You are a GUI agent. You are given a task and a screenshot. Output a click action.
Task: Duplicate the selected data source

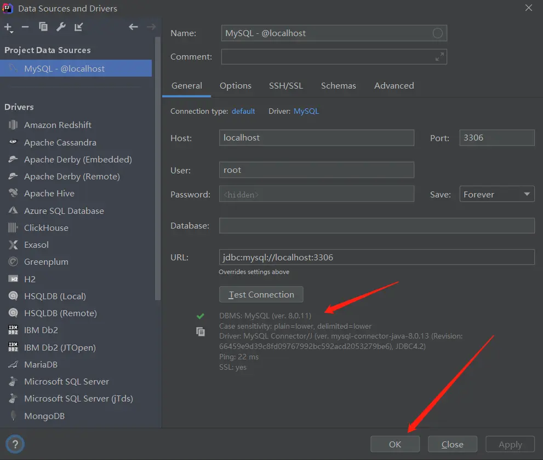coord(43,27)
